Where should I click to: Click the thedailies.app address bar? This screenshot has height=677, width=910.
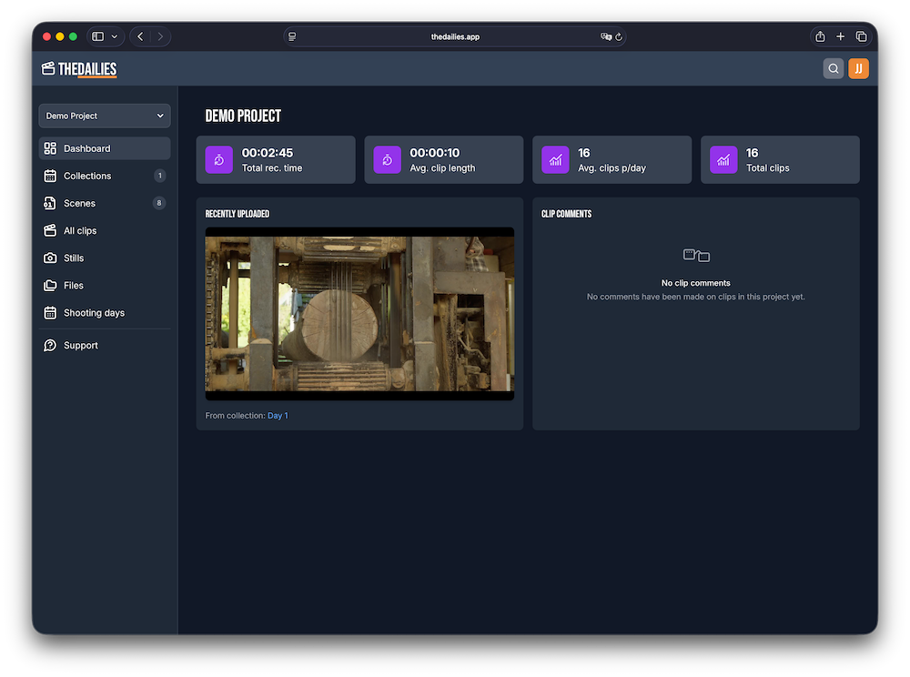455,36
